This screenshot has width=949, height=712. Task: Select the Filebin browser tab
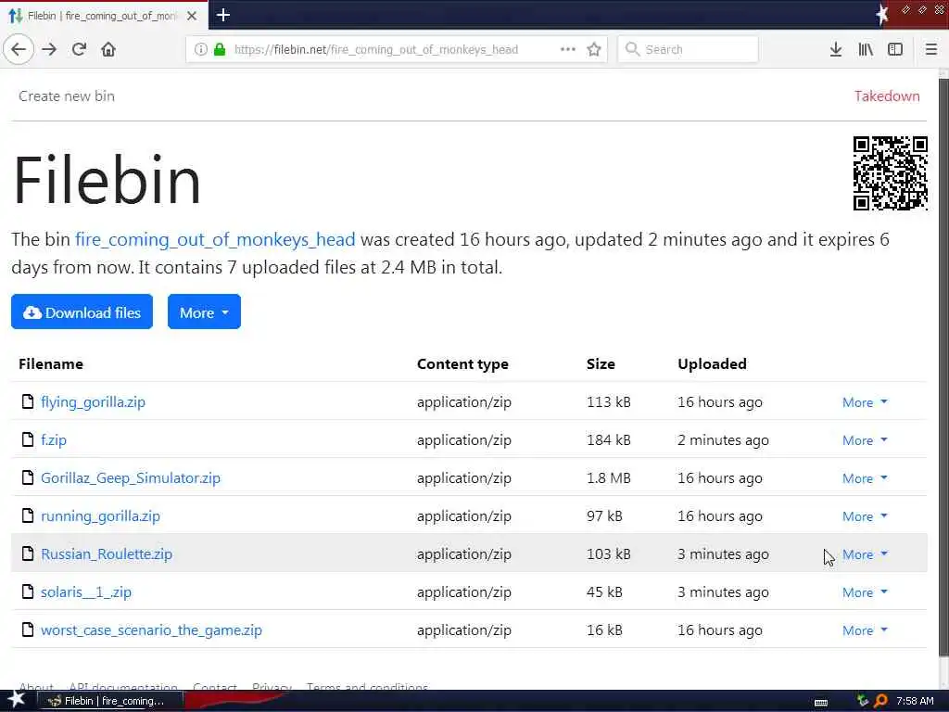click(x=103, y=16)
